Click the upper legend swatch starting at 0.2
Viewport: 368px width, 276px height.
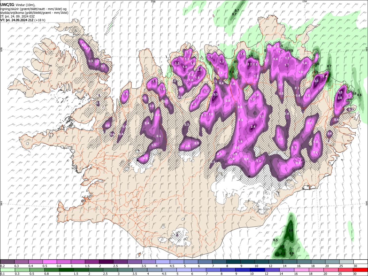click(x=7, y=262)
